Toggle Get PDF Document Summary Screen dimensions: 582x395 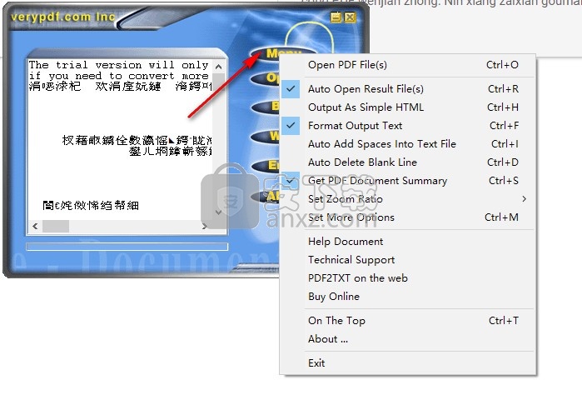[407, 181]
